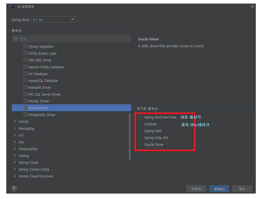
Task: Click the dependency list vertical scrollbar
Action: (130, 136)
